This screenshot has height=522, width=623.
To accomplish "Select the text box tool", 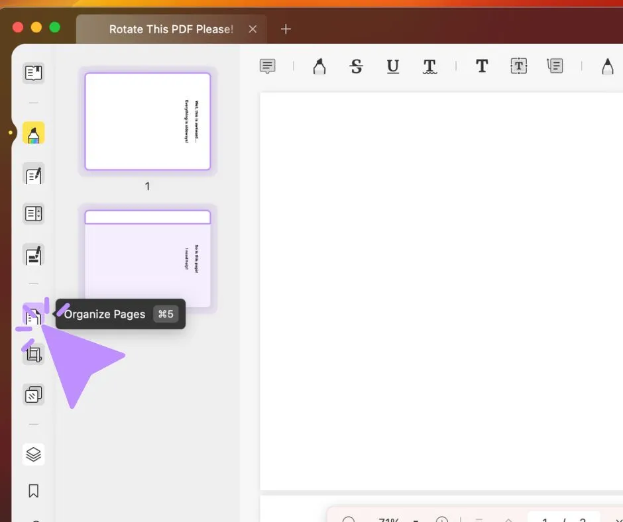I will coord(518,66).
